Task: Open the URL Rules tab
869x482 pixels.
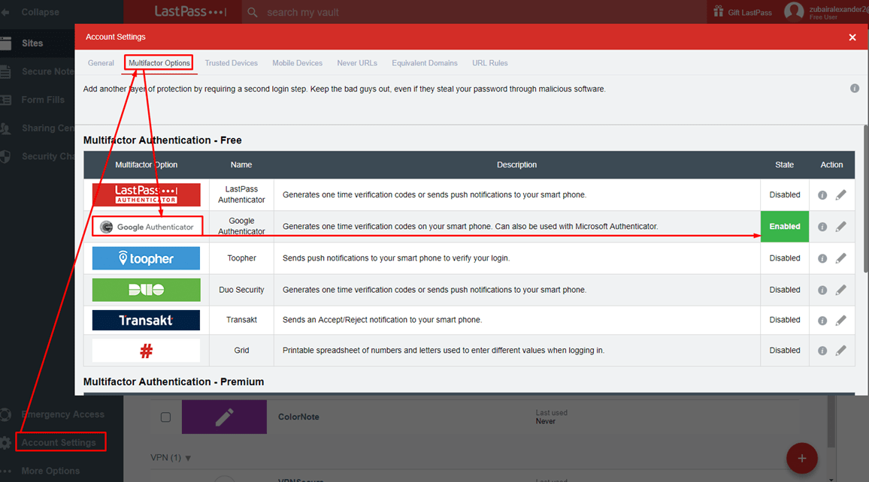Action: click(x=490, y=63)
